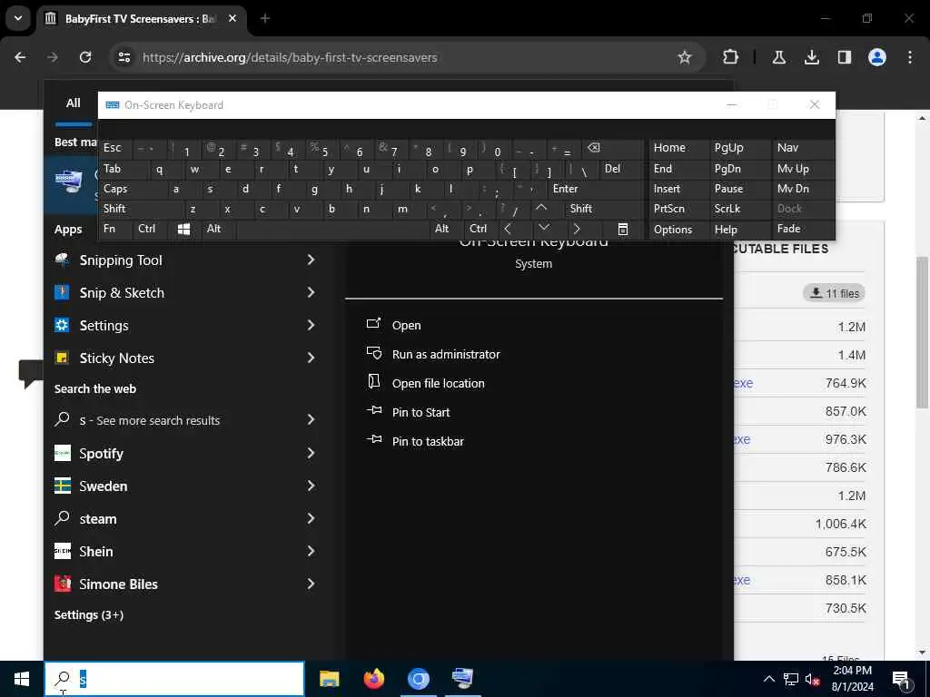Click the archive.org address bar URL
Viewport: 930px width, 697px height.
pyautogui.click(x=290, y=57)
